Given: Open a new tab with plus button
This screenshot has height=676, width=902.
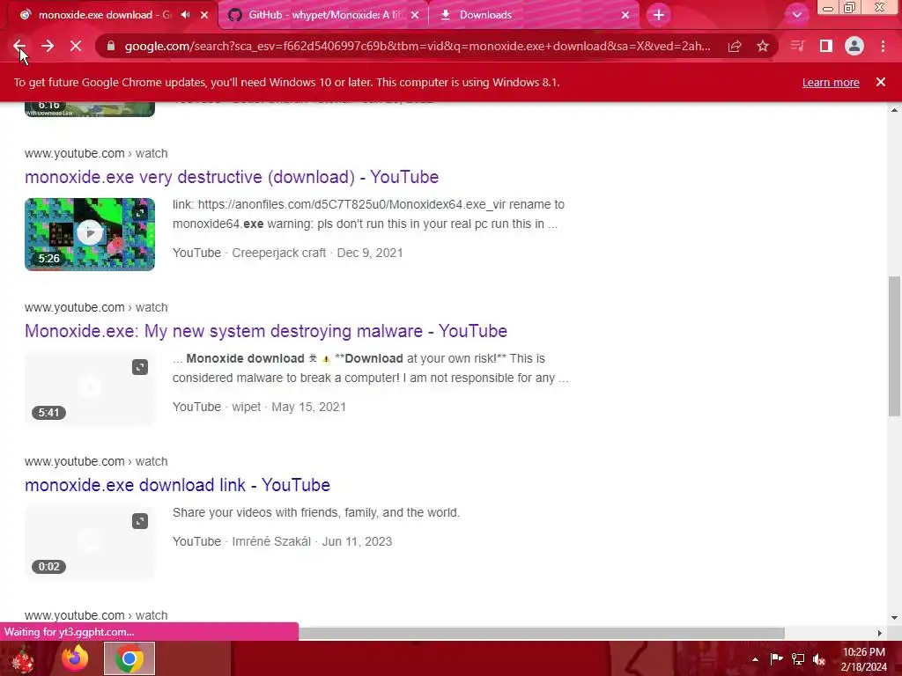Looking at the screenshot, I should [x=659, y=15].
